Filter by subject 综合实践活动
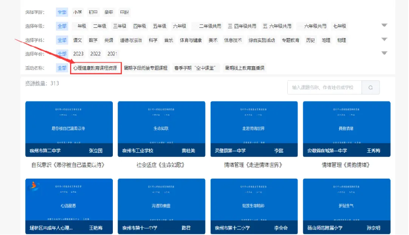Screen dimensions: 409x235 tap(262, 40)
